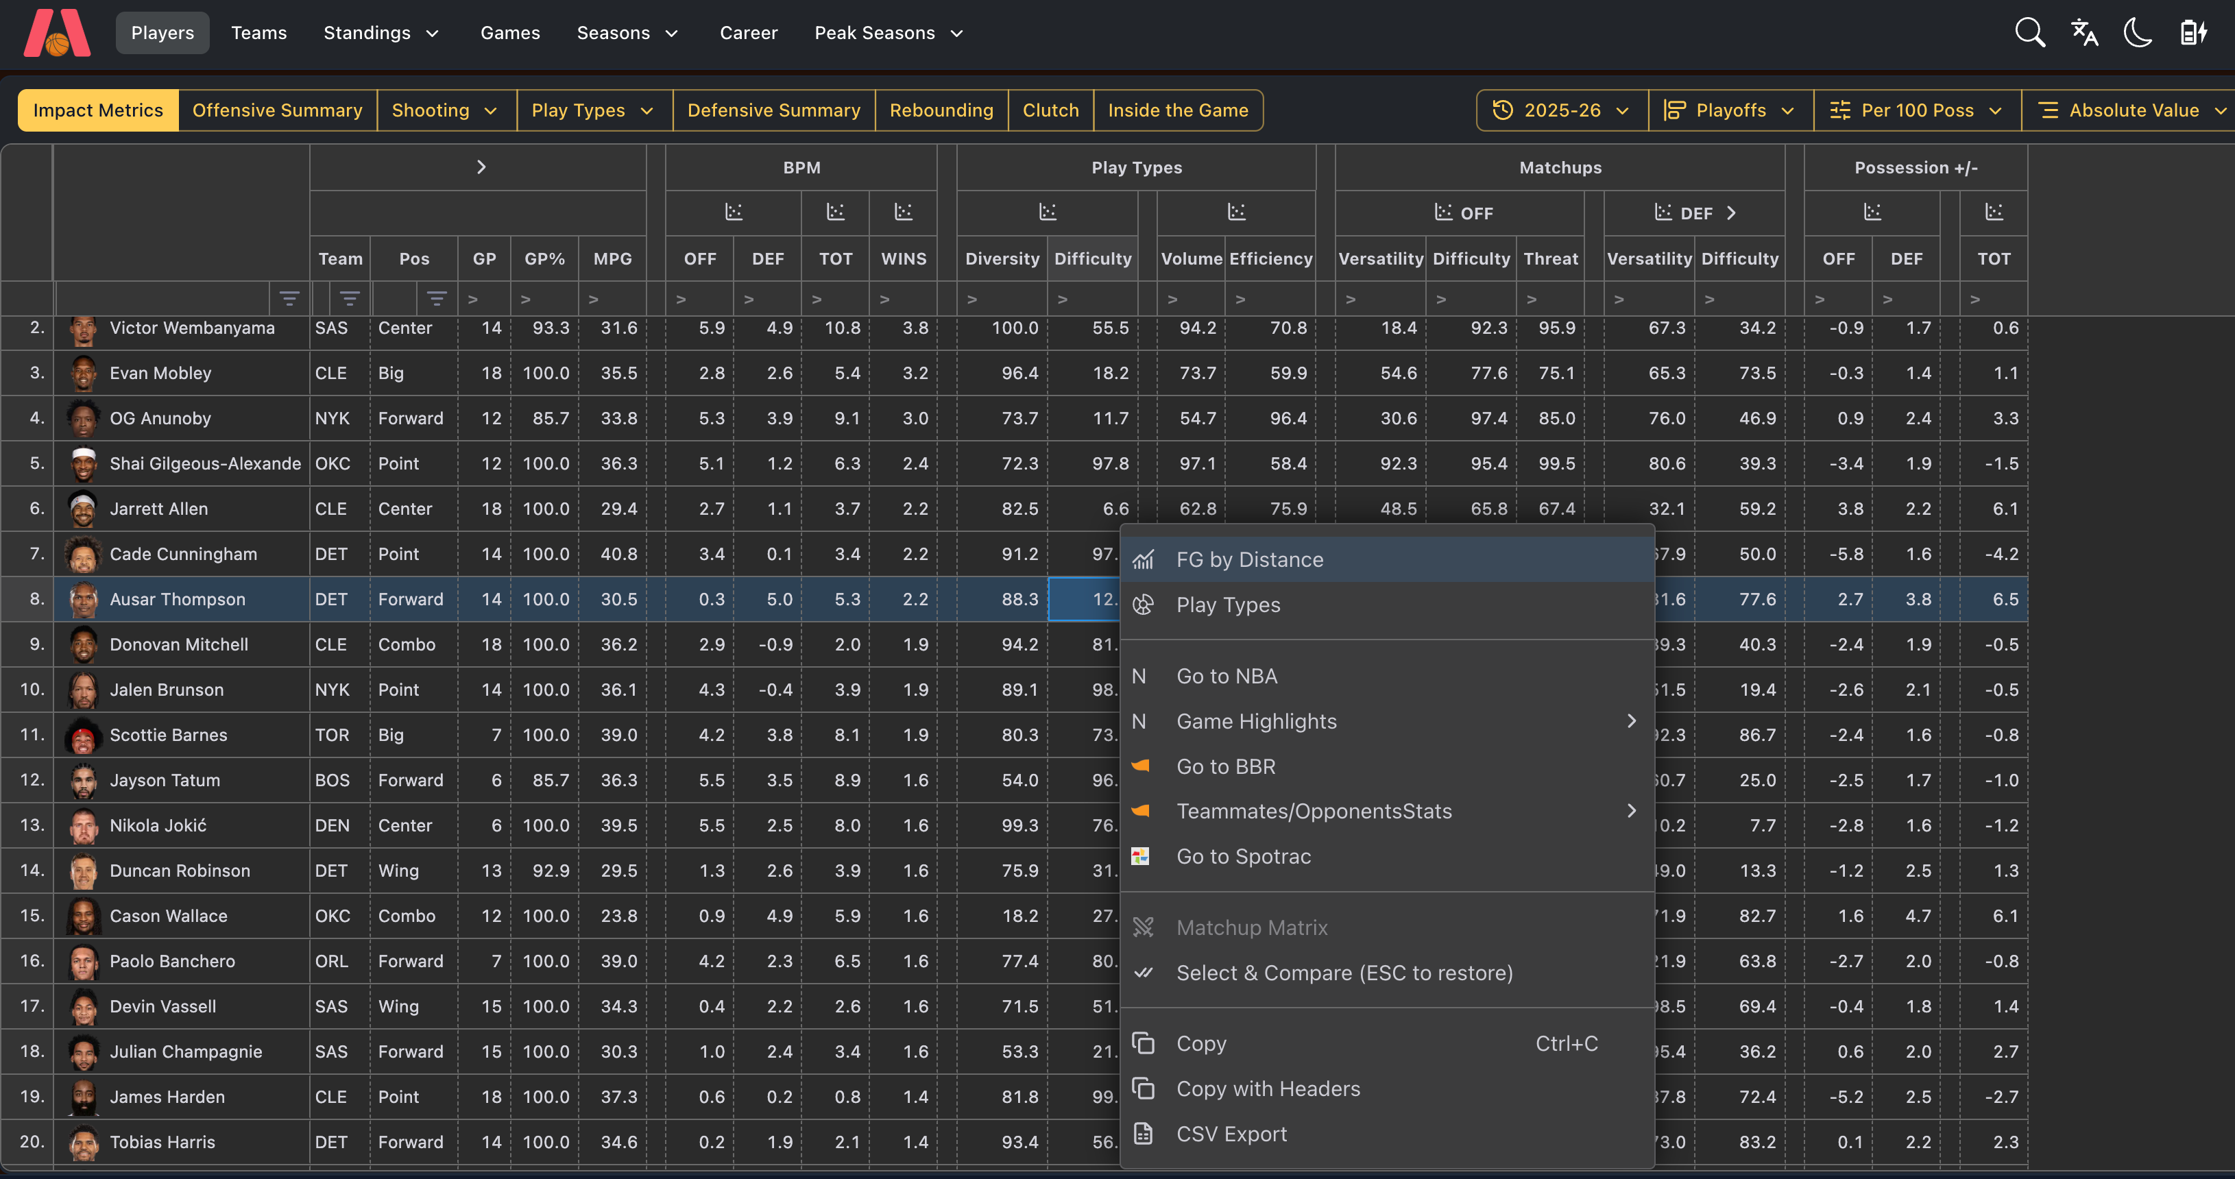Go to Games page
Image resolution: width=2235 pixels, height=1179 pixels.
tap(510, 33)
